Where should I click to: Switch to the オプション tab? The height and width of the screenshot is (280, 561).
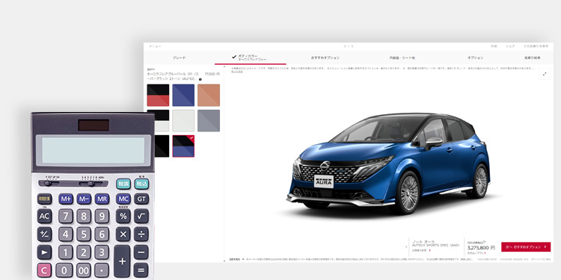click(476, 57)
